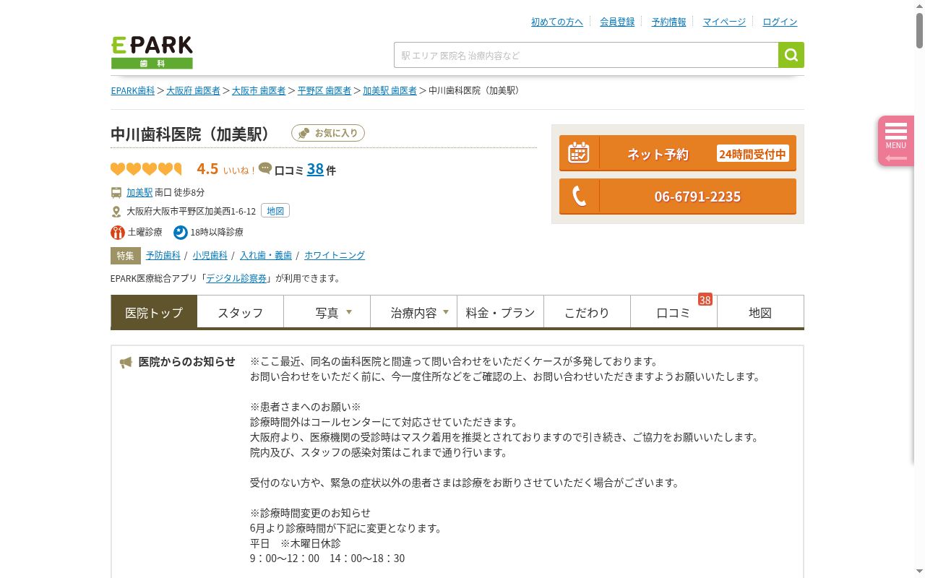Click the ※診療時間変更のお知らせ line
The width and height of the screenshot is (925, 578).
(x=310, y=512)
